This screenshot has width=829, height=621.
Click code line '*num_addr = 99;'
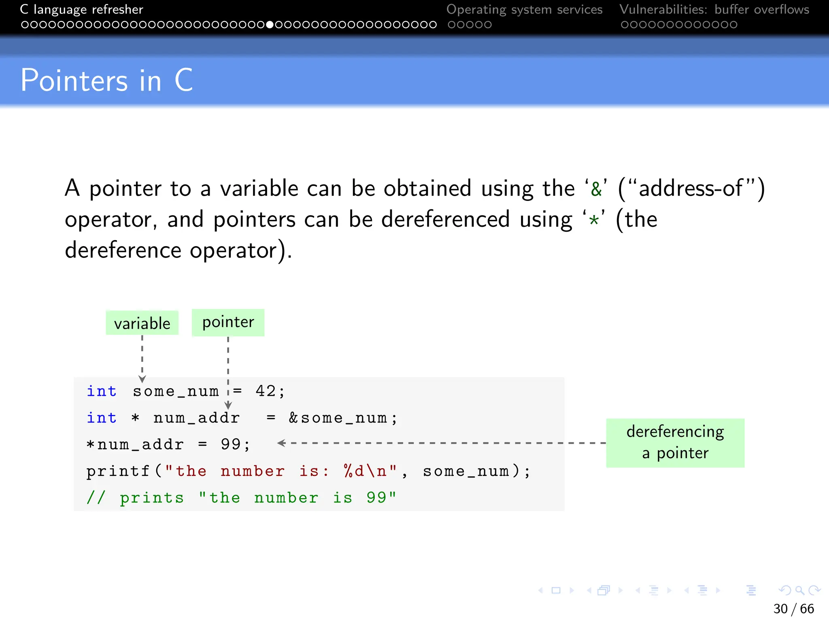(168, 445)
